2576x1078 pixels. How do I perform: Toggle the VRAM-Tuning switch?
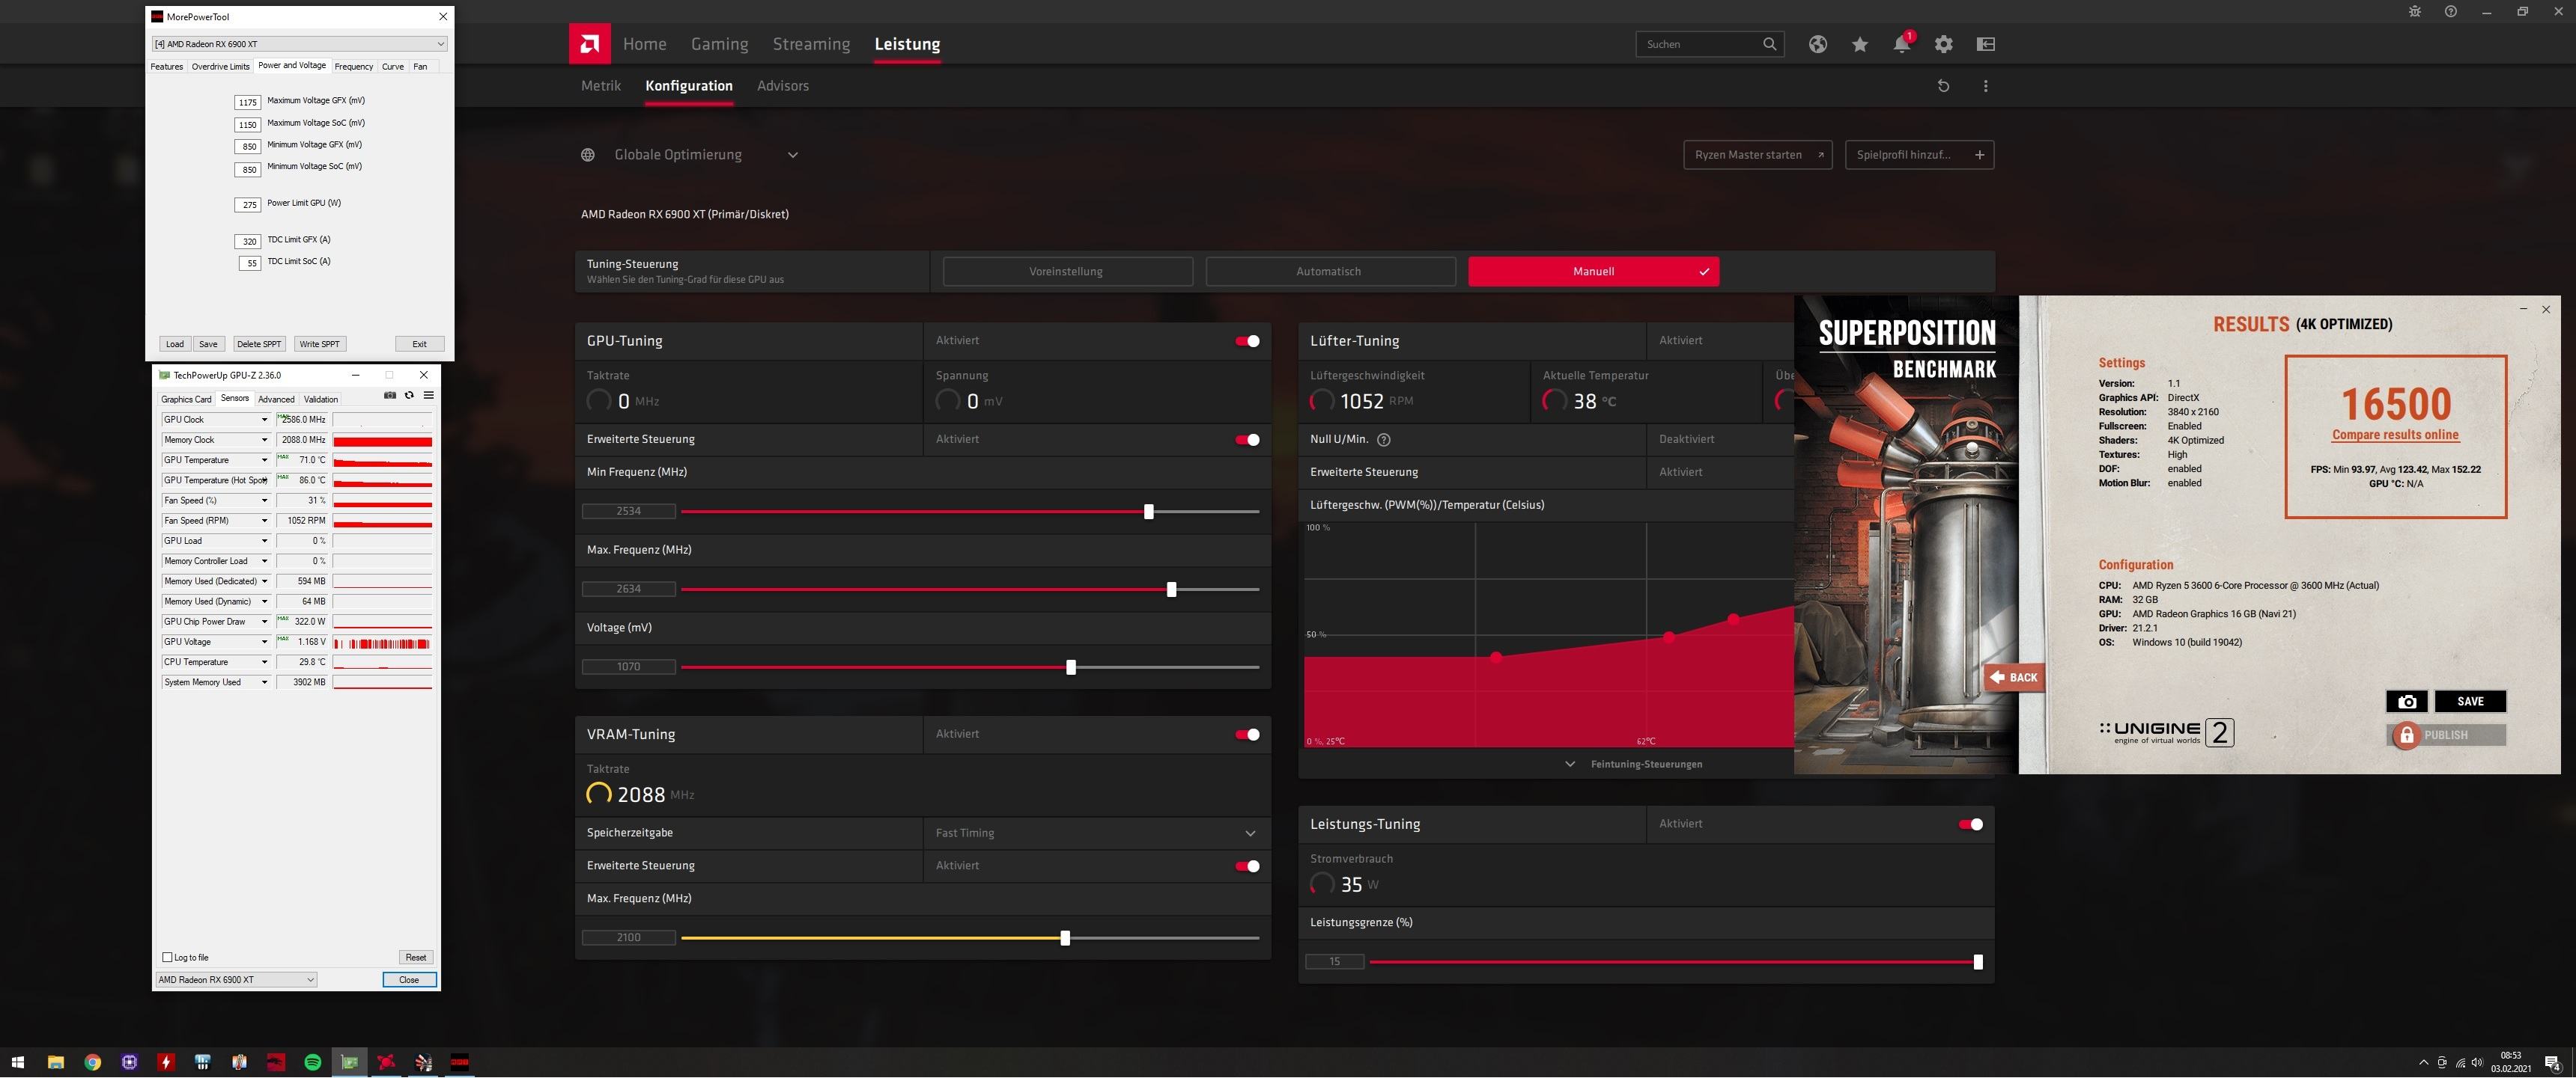[1247, 735]
